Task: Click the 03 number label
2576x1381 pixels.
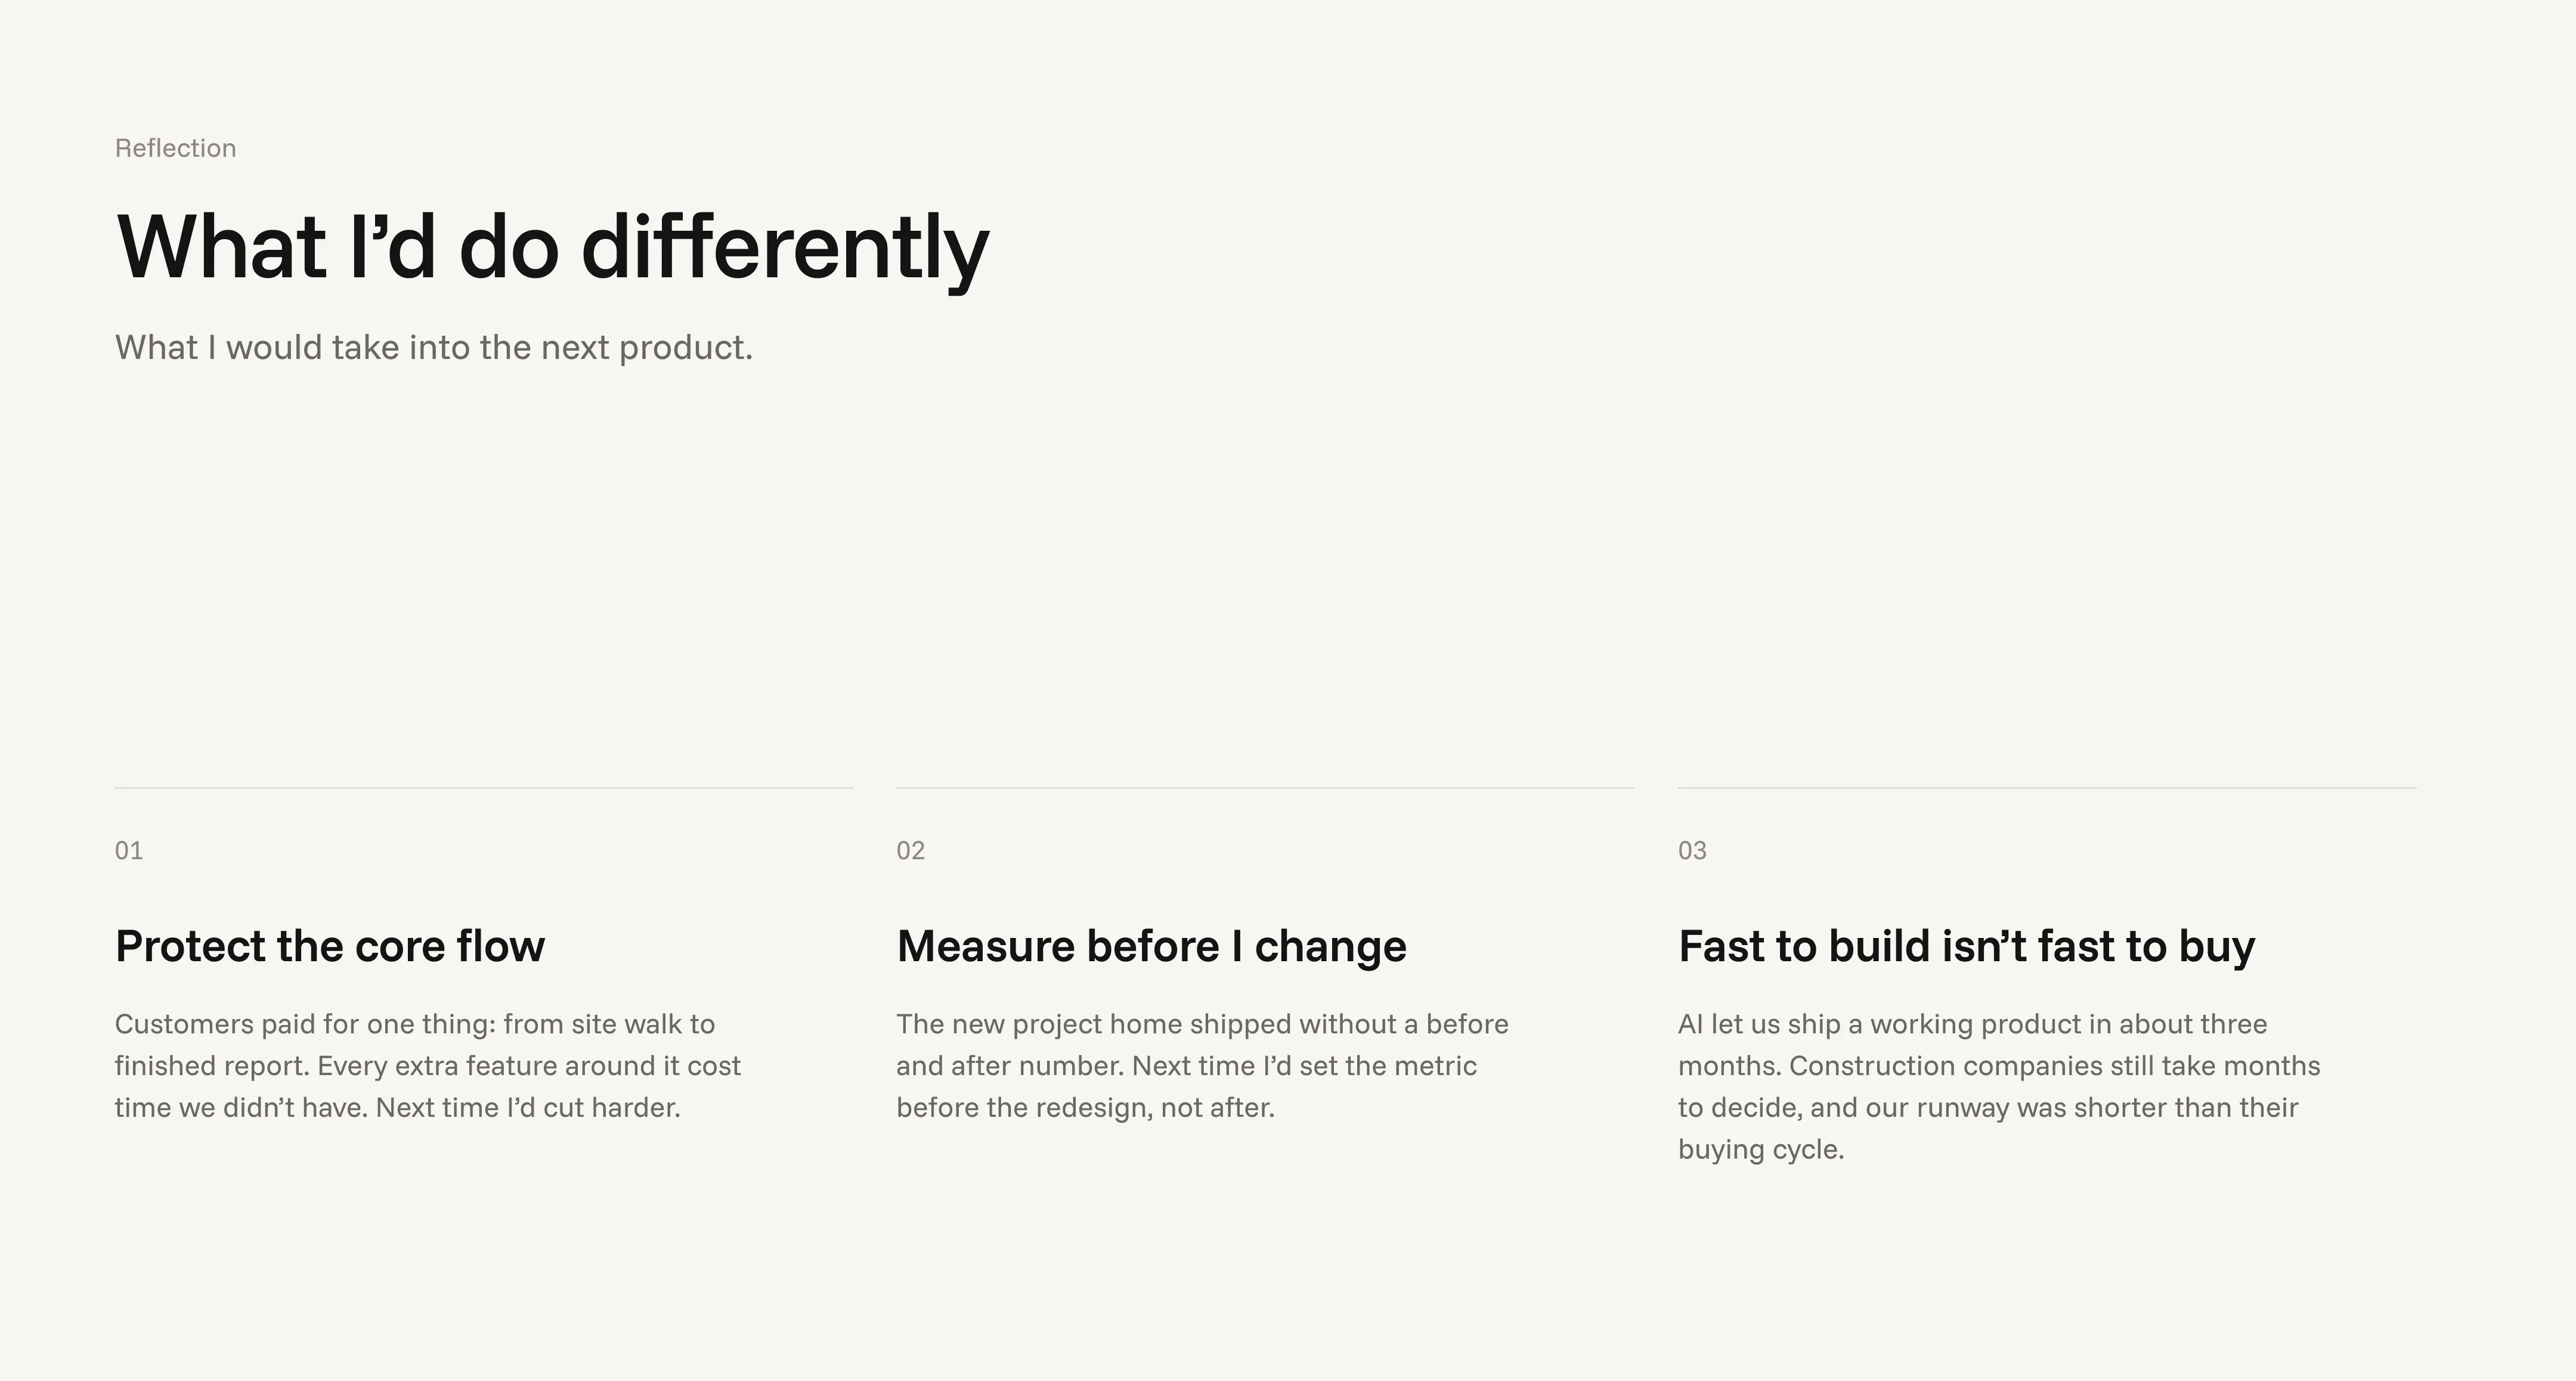Action: pos(1692,851)
